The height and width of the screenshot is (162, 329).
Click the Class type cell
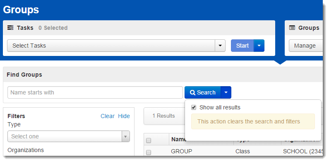pyautogui.click(x=243, y=152)
